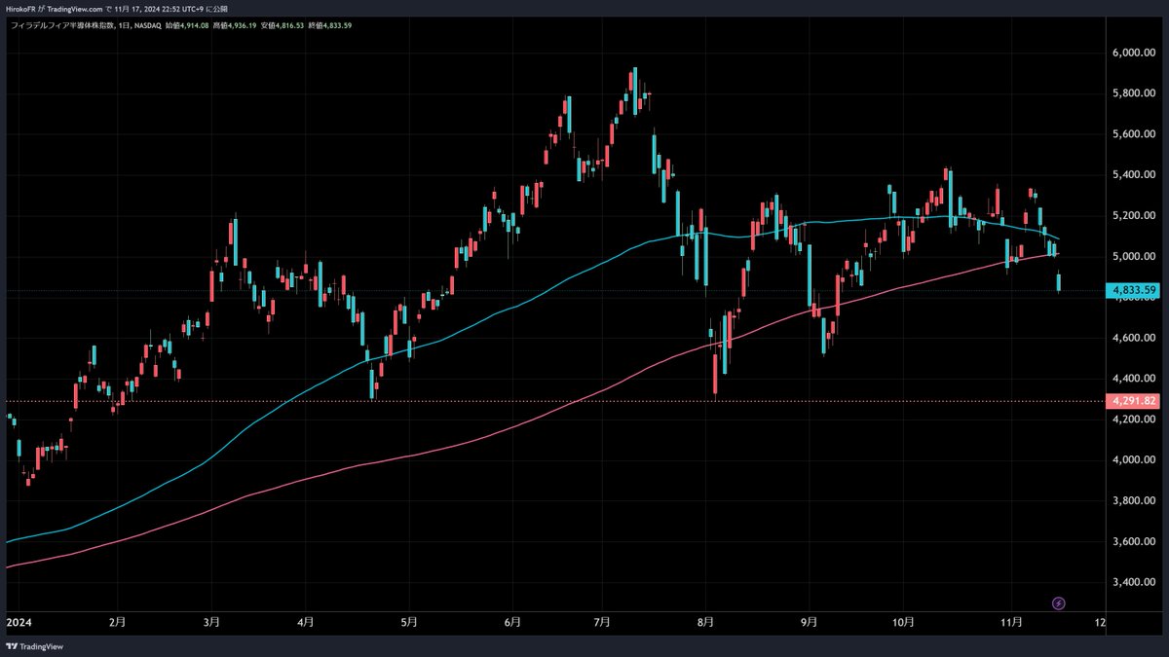Click the 2024 label on time axis

[19, 621]
